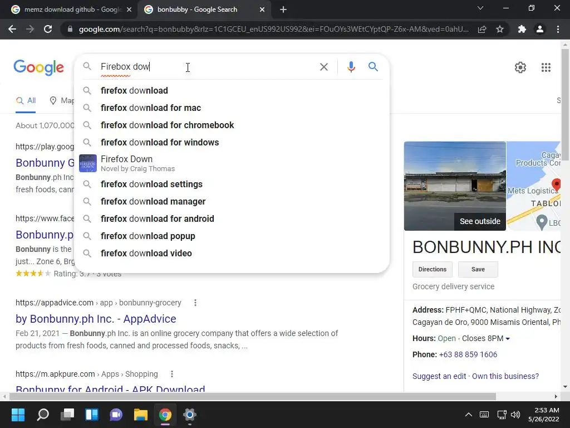The width and height of the screenshot is (570, 428).
Task: Open more options for m.apkpure.com result
Action: pyautogui.click(x=172, y=374)
